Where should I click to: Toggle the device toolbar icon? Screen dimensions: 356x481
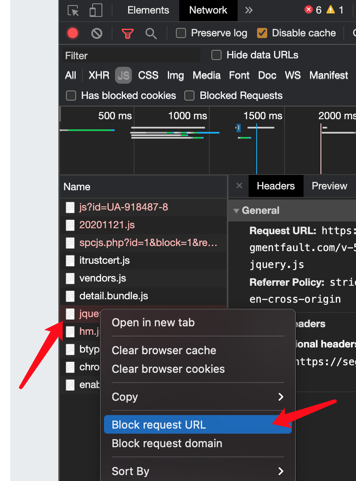point(96,11)
